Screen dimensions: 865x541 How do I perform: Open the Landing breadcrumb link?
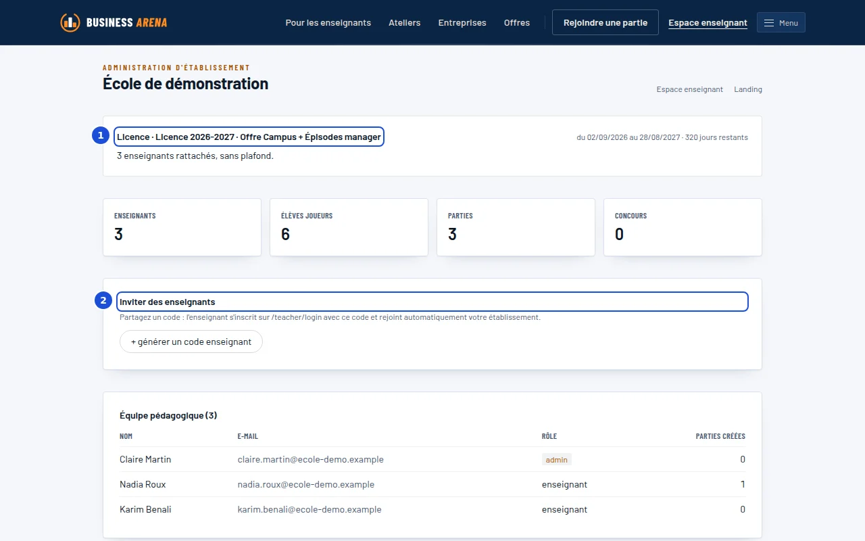pos(748,89)
